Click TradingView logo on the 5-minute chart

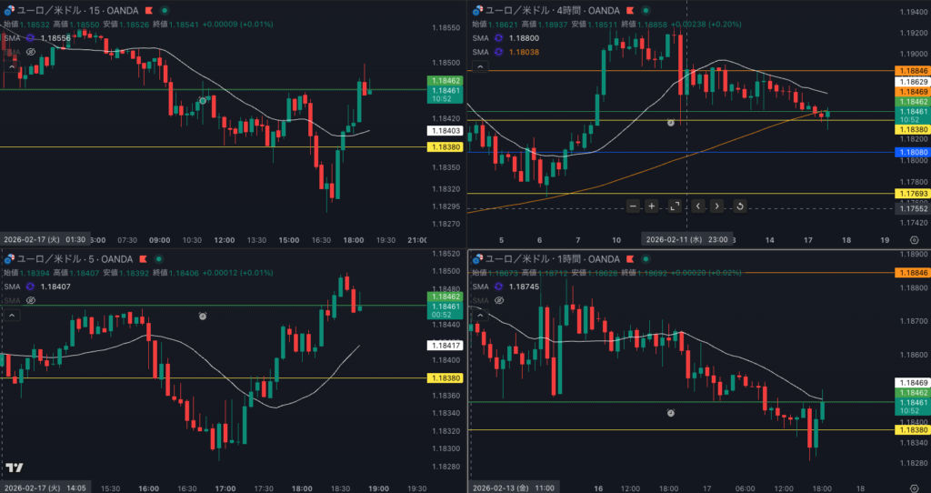pyautogui.click(x=15, y=468)
